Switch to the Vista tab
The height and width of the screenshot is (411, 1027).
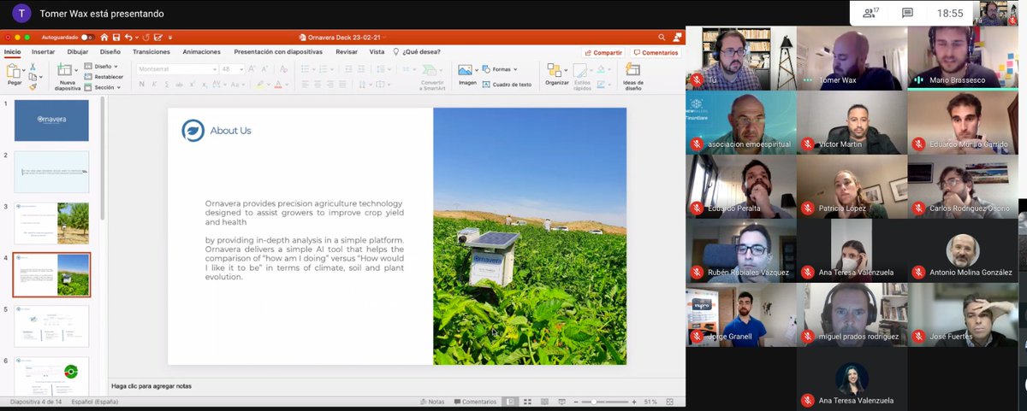point(377,51)
